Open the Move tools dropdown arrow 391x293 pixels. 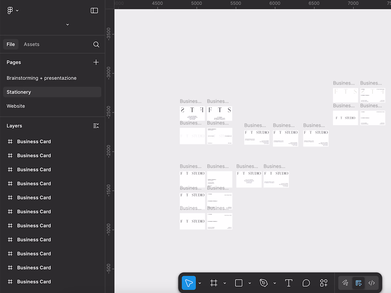(200, 283)
